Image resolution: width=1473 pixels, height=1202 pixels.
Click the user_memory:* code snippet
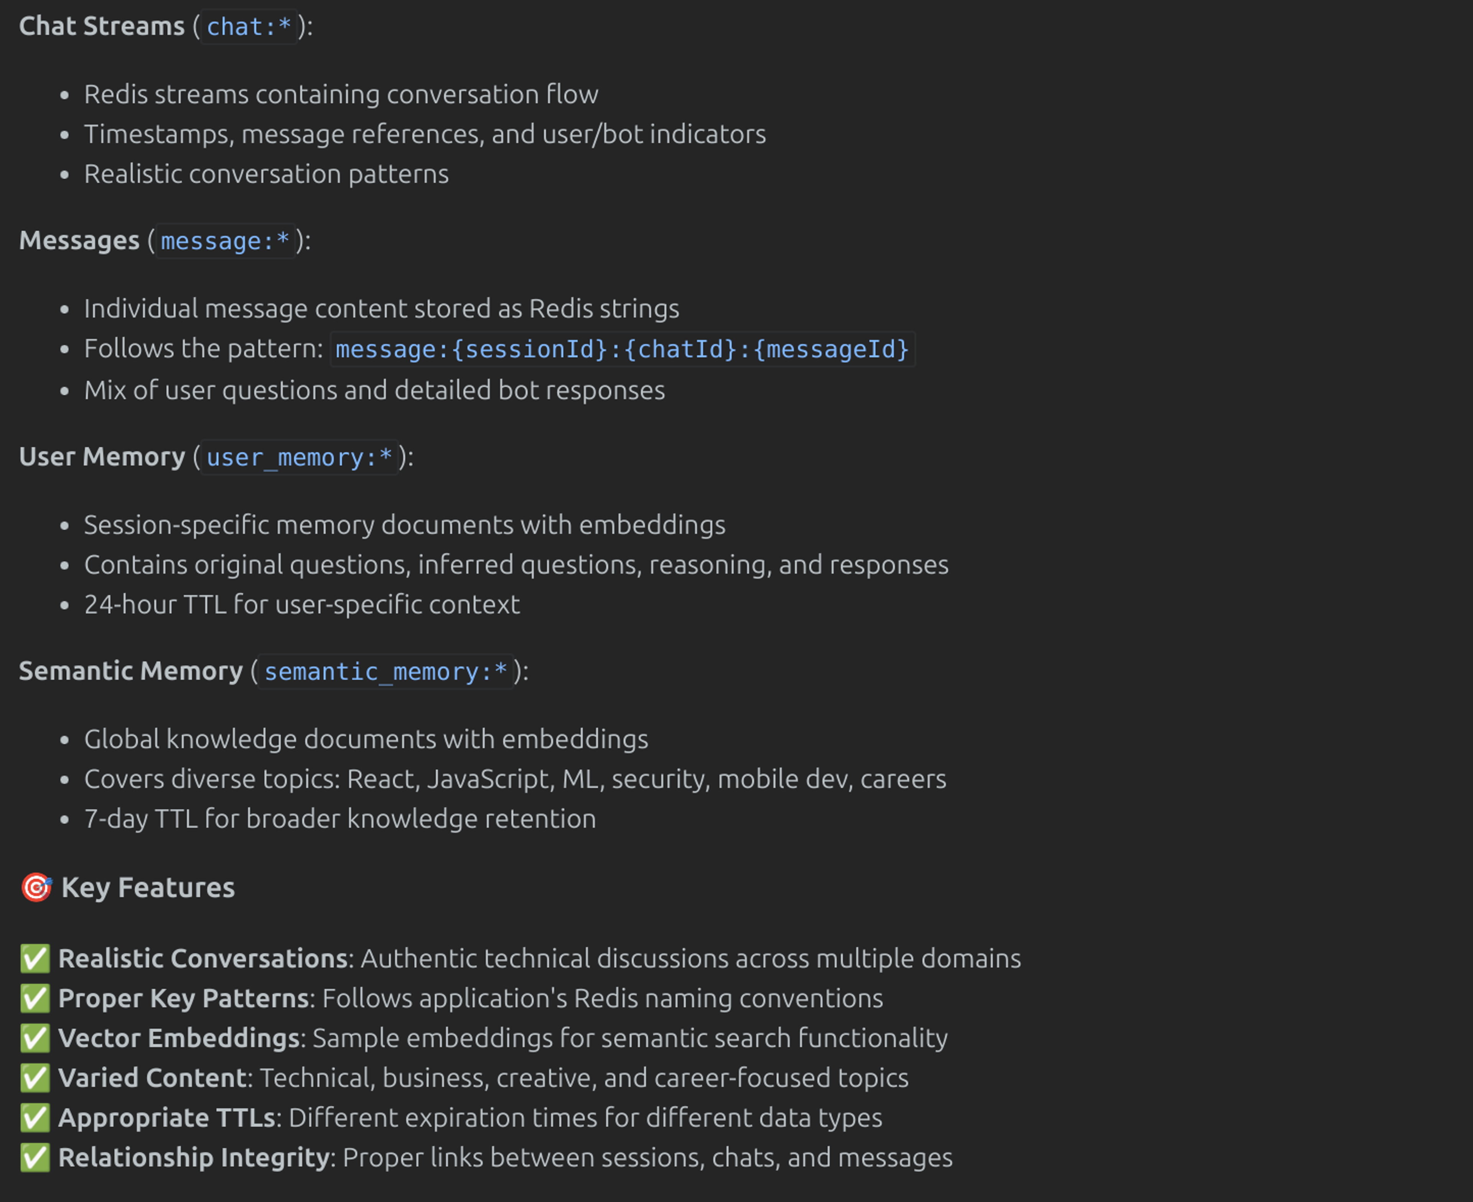coord(299,458)
